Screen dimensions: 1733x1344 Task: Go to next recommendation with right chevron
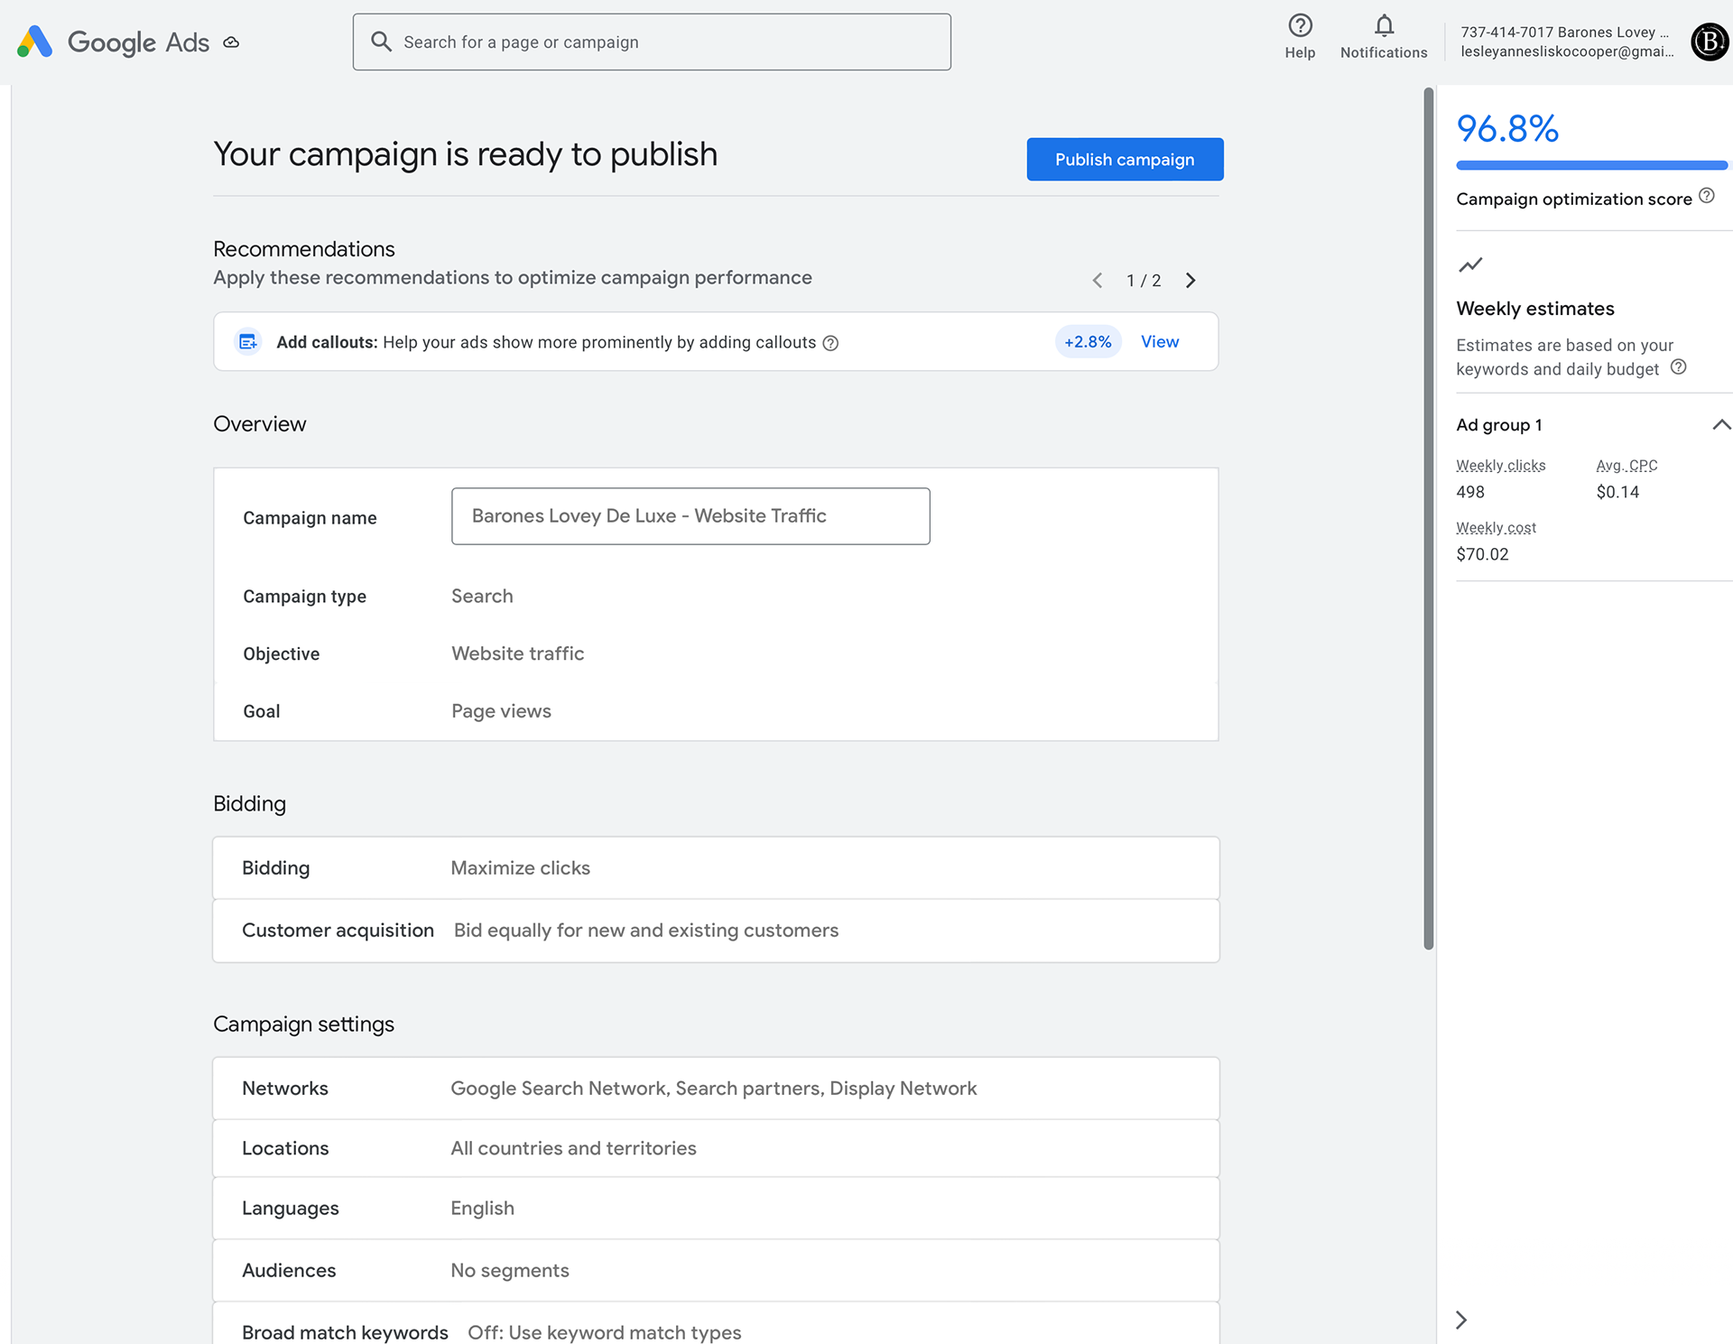coord(1190,281)
